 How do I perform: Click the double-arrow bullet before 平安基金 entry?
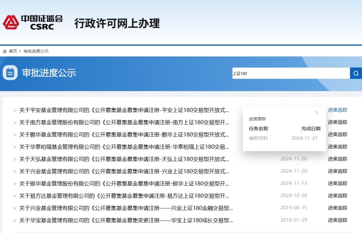pos(15,110)
